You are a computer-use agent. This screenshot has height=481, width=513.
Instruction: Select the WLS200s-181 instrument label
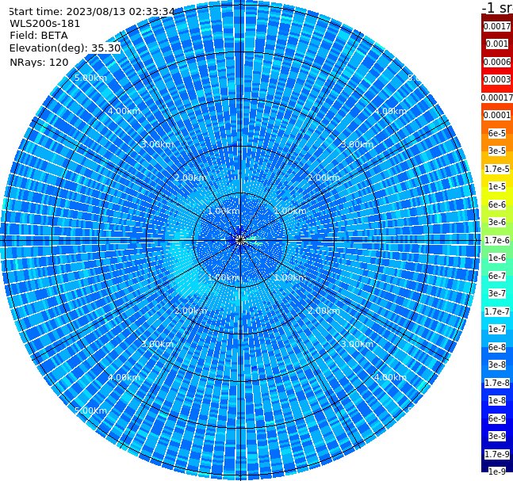pos(44,24)
